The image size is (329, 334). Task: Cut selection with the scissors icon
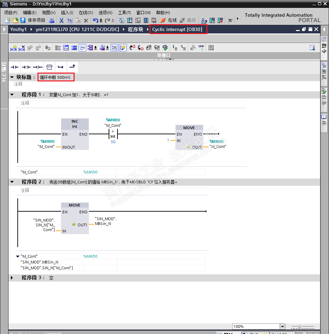[62, 20]
